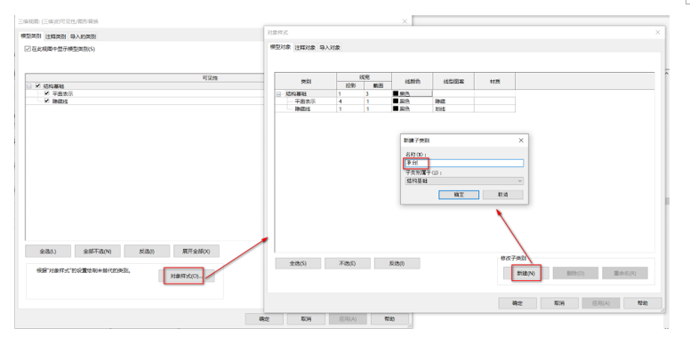Screen dimensions: 690x337
Task: Select 隐藏线 row in 对象样式 table
Action: [302, 108]
